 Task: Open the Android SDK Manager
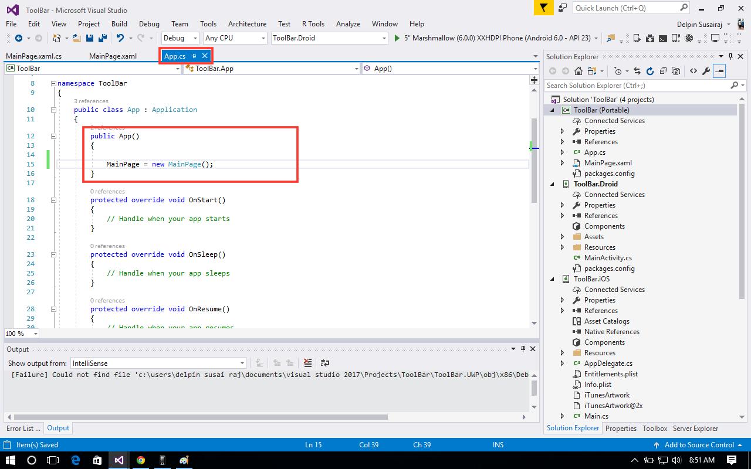[x=650, y=38]
